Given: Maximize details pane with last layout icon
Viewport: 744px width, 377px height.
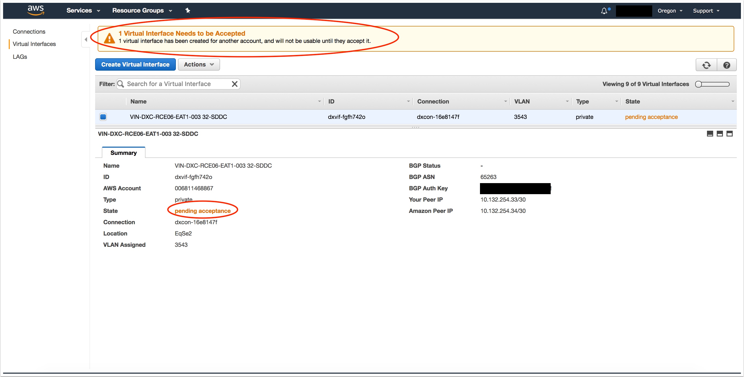Looking at the screenshot, I should [x=729, y=134].
